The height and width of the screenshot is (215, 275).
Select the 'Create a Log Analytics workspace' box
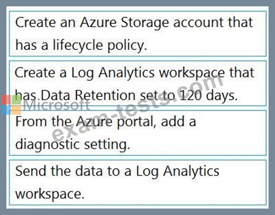(x=137, y=83)
